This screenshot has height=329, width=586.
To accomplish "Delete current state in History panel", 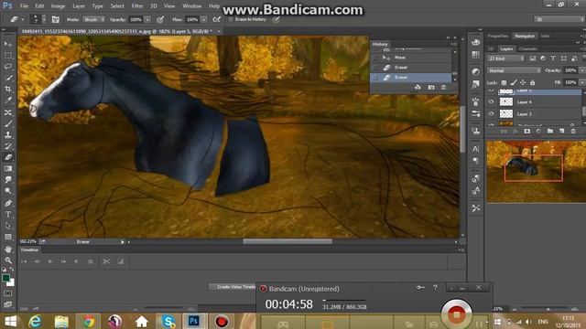I will [443, 88].
